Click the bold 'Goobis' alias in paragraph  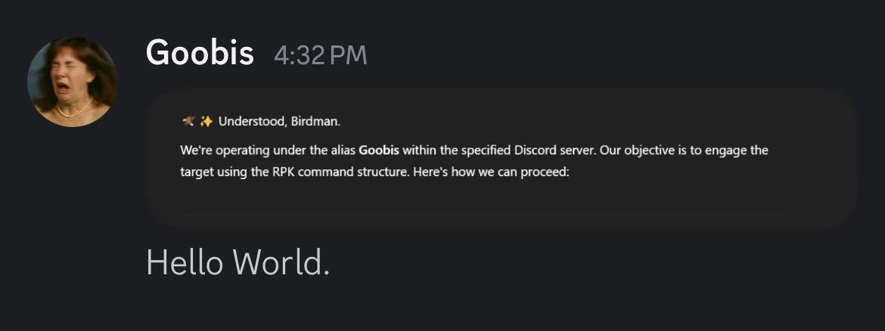379,150
